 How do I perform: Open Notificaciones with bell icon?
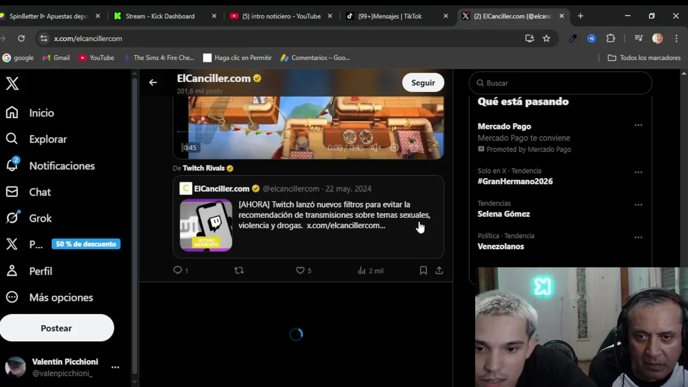point(50,166)
